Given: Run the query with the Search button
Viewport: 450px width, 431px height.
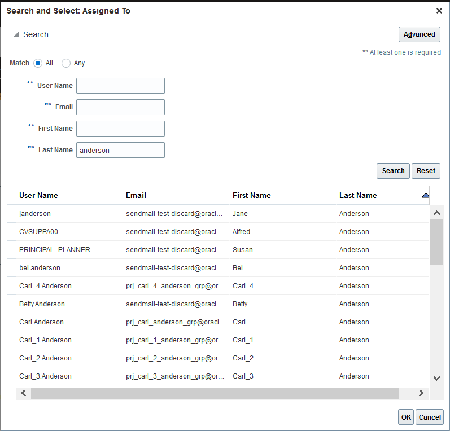Looking at the screenshot, I should [393, 171].
